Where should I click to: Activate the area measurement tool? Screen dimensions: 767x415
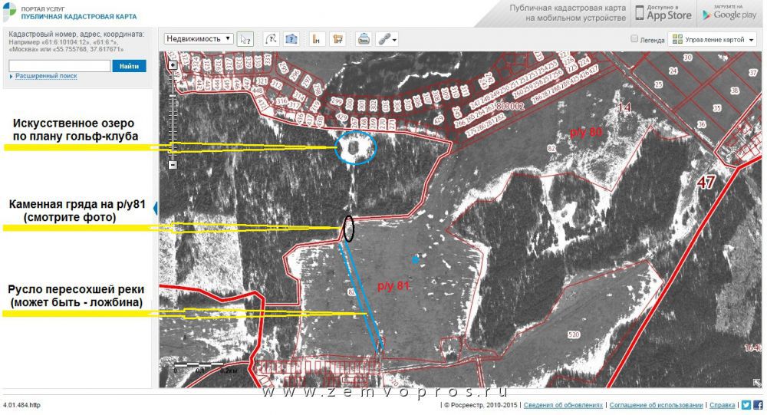[x=338, y=39]
